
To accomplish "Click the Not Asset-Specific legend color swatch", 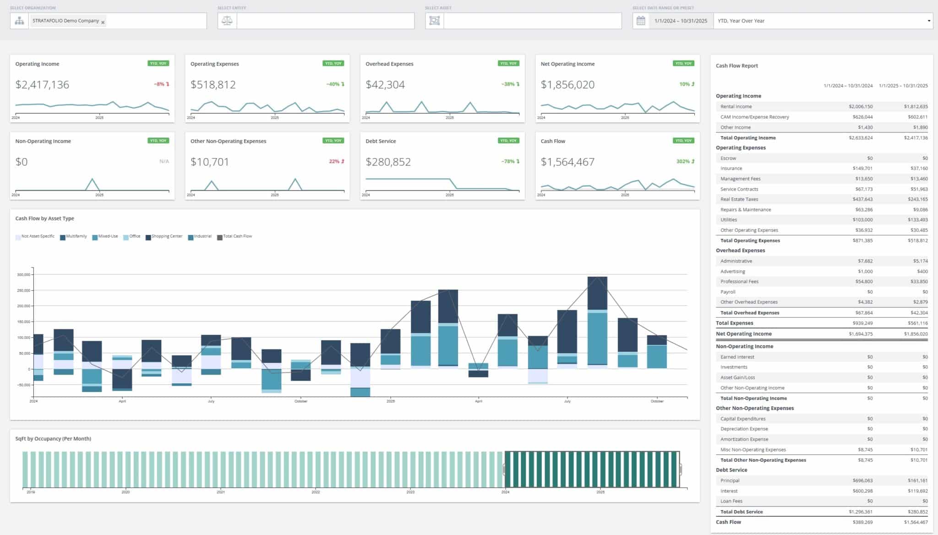I will [18, 237].
